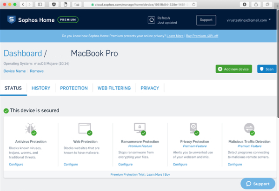The width and height of the screenshot is (279, 191).
Task: Click the MacBook Pro device title
Action: coord(94,53)
